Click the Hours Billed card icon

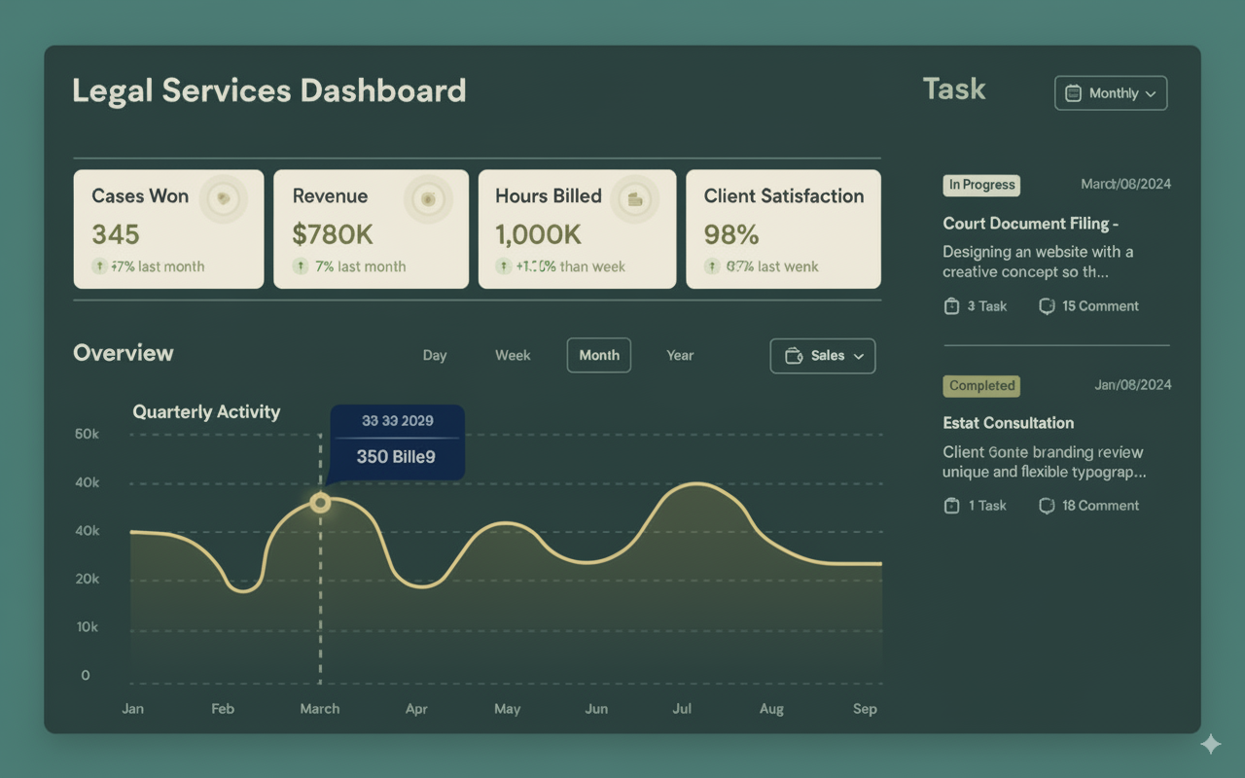636,198
